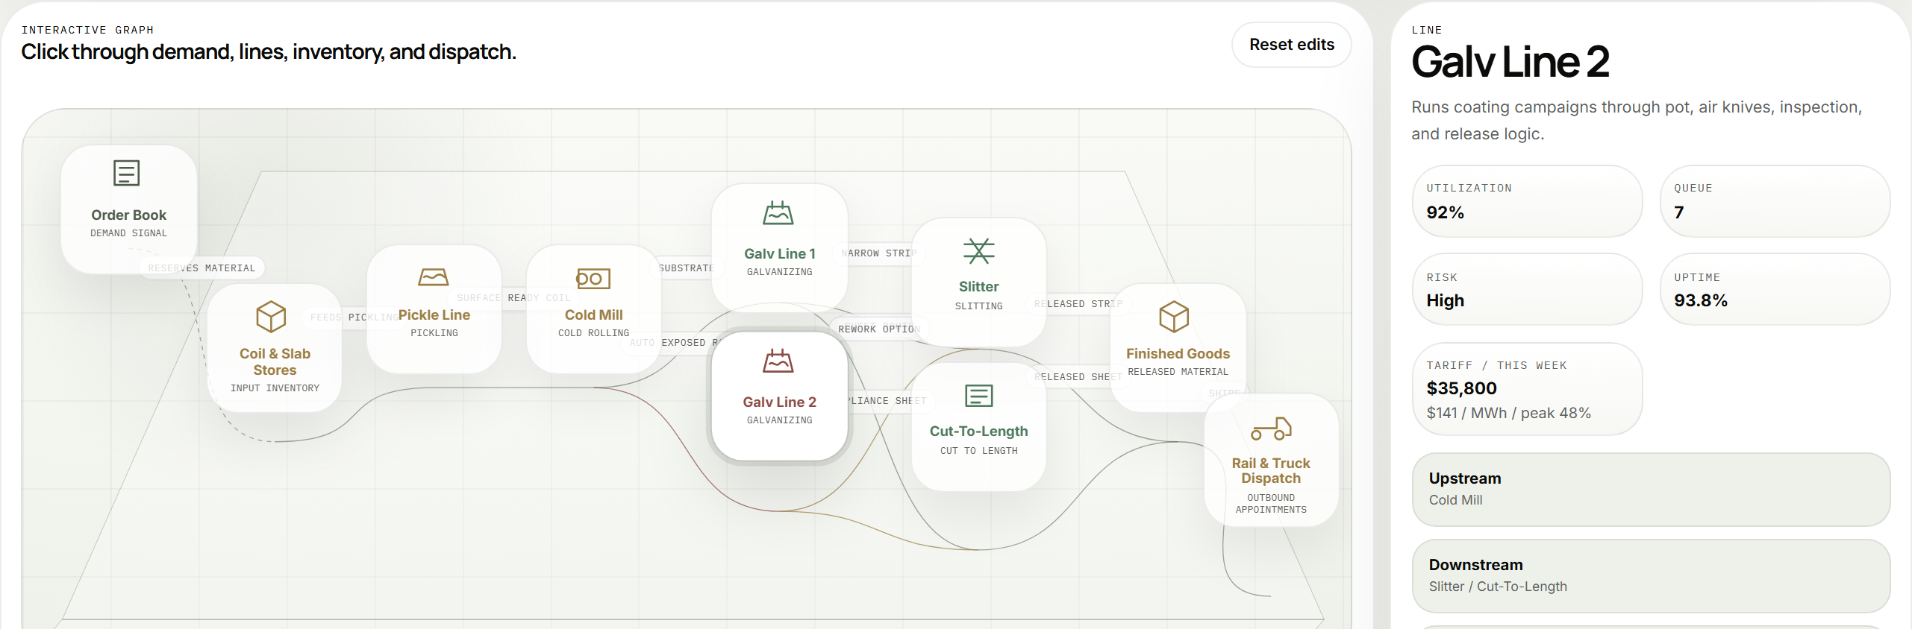
Task: Select the Galv Line 2 node title
Action: [779, 402]
